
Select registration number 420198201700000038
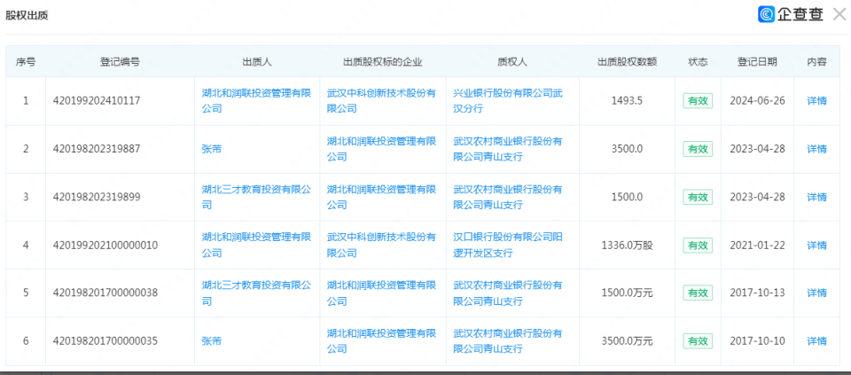(105, 293)
